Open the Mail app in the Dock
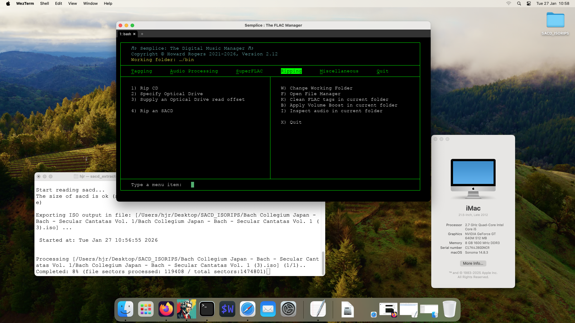The height and width of the screenshot is (323, 575). 268,309
